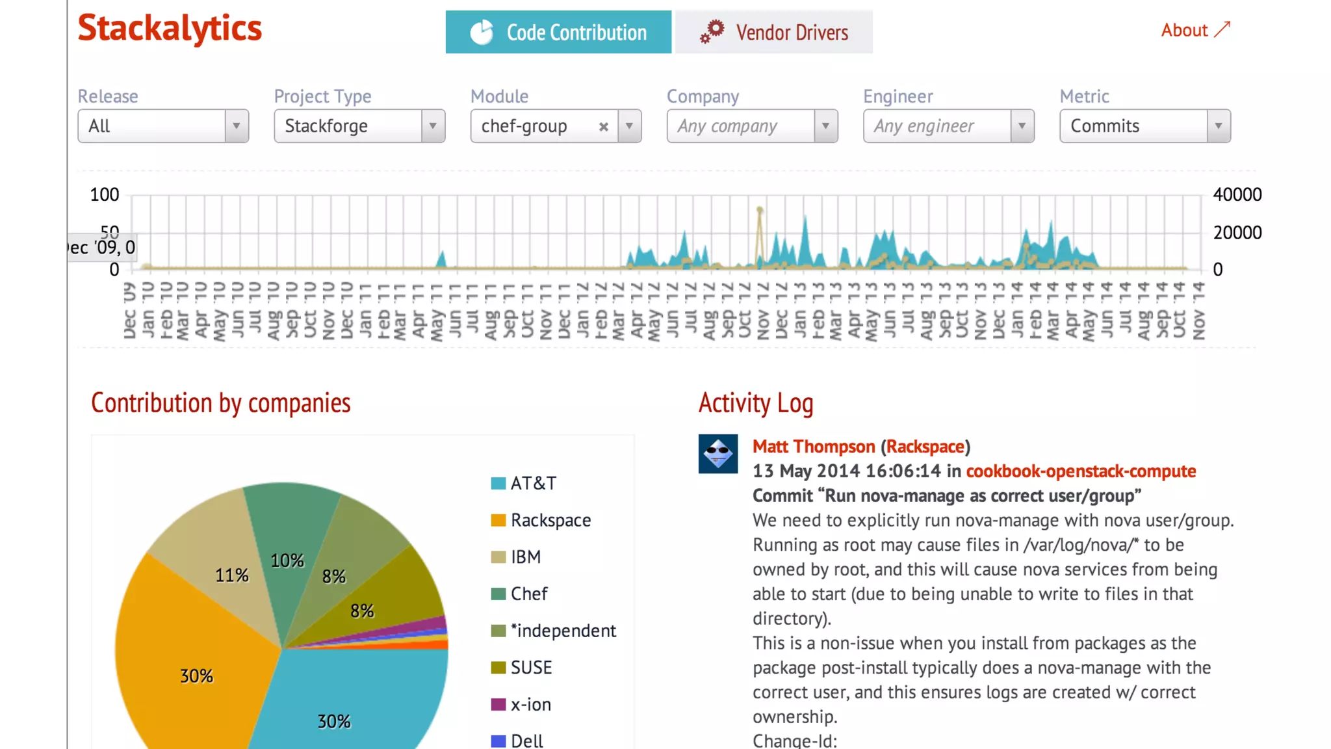
Task: Click the gears icon in Vendor Drivers
Action: tap(712, 31)
